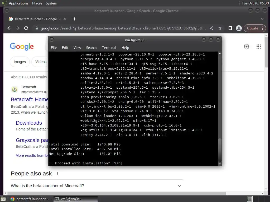The image size is (270, 202).
Task: Expand 'What is the beta launcher of Minecraft?'
Action: pyautogui.click(x=97, y=186)
